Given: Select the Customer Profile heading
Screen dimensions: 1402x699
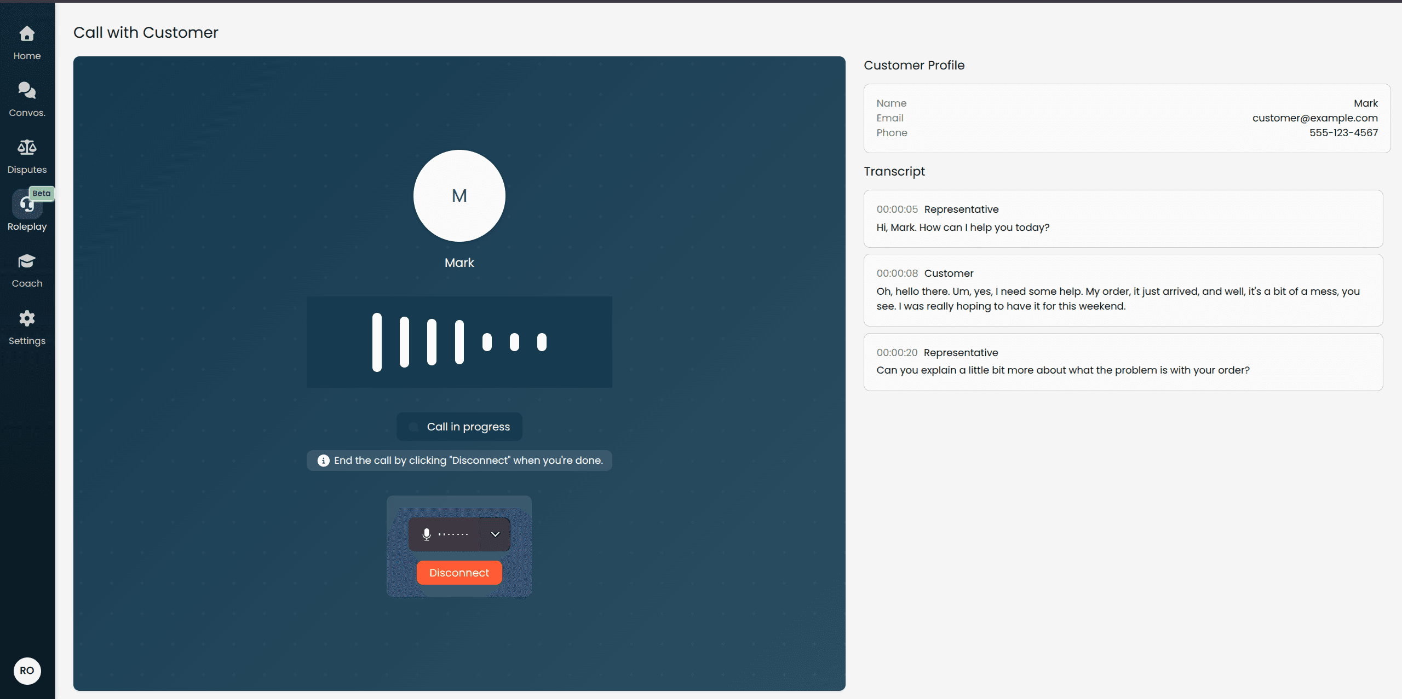Looking at the screenshot, I should 913,65.
